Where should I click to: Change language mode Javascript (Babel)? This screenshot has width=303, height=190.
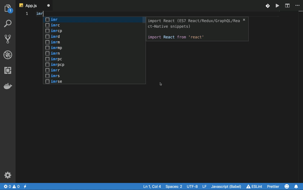tap(226, 187)
